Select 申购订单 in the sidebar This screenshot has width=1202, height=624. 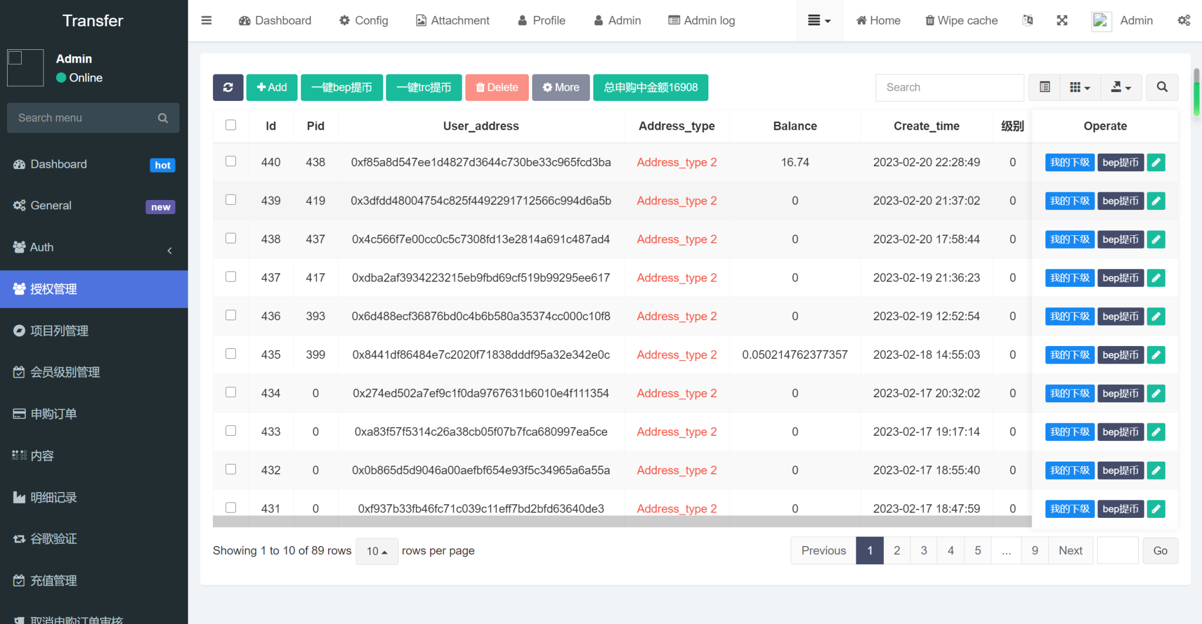(x=53, y=414)
